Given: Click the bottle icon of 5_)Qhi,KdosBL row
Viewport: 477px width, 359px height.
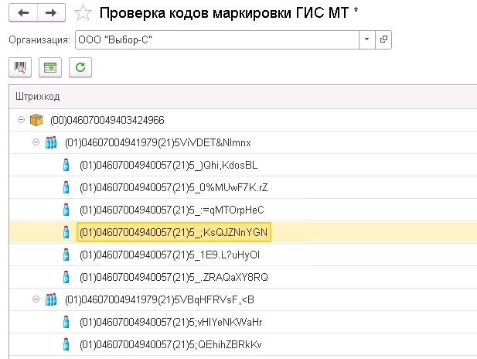Looking at the screenshot, I should 66,165.
